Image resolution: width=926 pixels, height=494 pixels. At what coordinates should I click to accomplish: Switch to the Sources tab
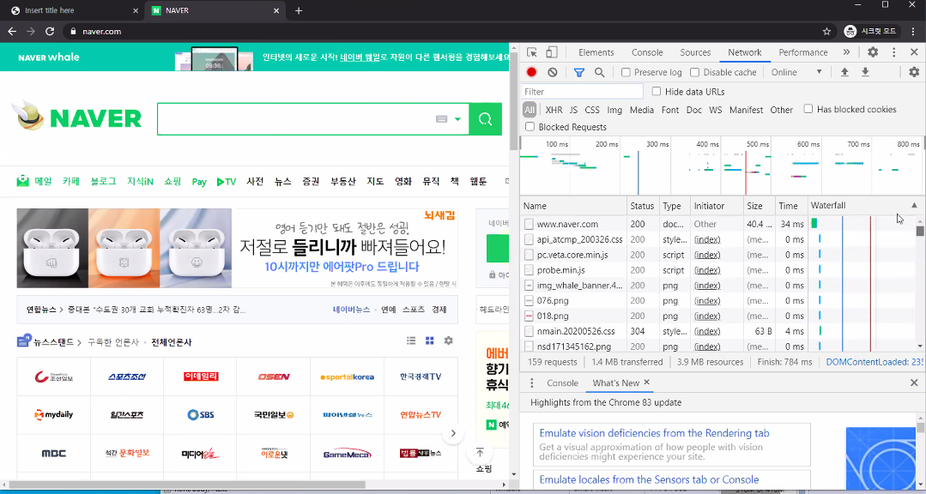695,52
